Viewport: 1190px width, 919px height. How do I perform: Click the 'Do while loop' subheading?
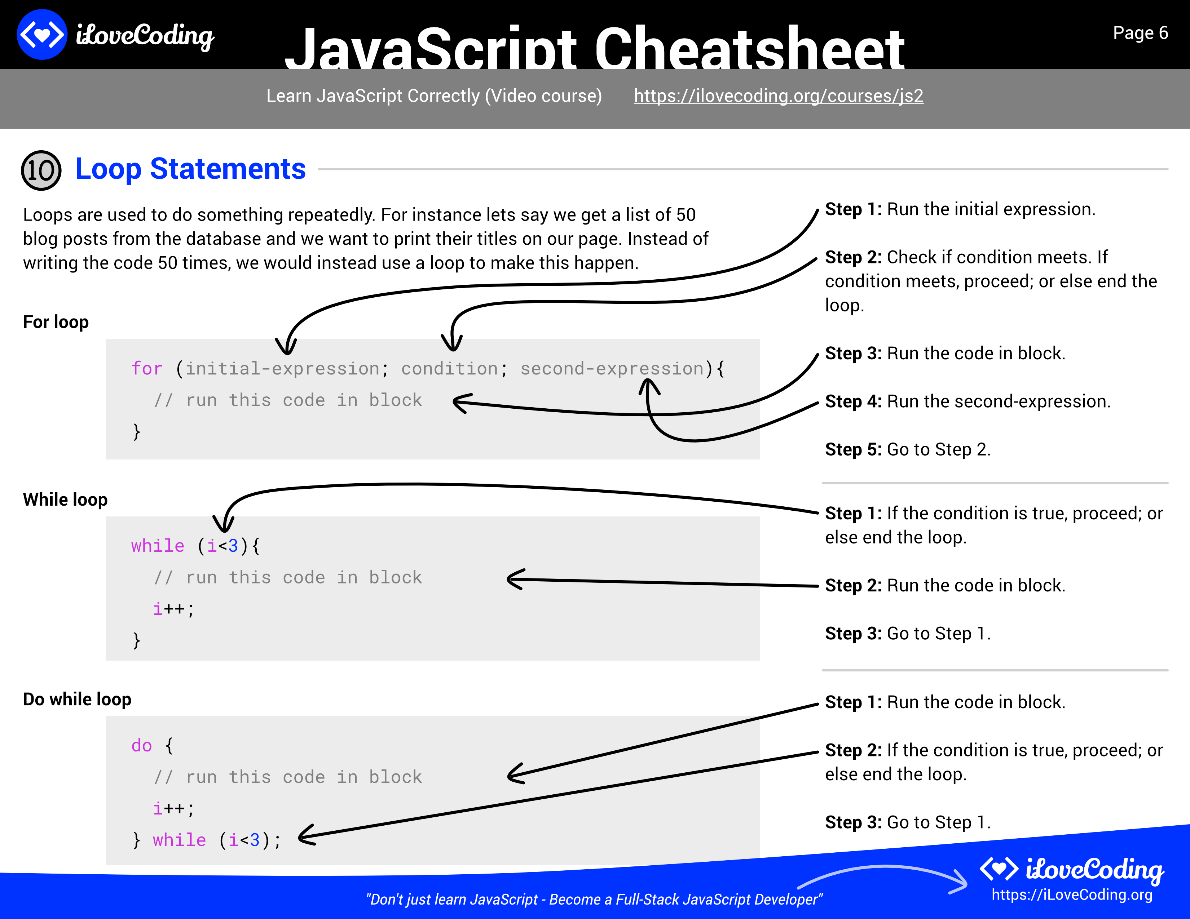point(77,699)
